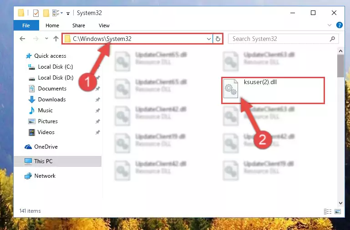Click the pin icon next to Downloads

pyautogui.click(x=97, y=100)
